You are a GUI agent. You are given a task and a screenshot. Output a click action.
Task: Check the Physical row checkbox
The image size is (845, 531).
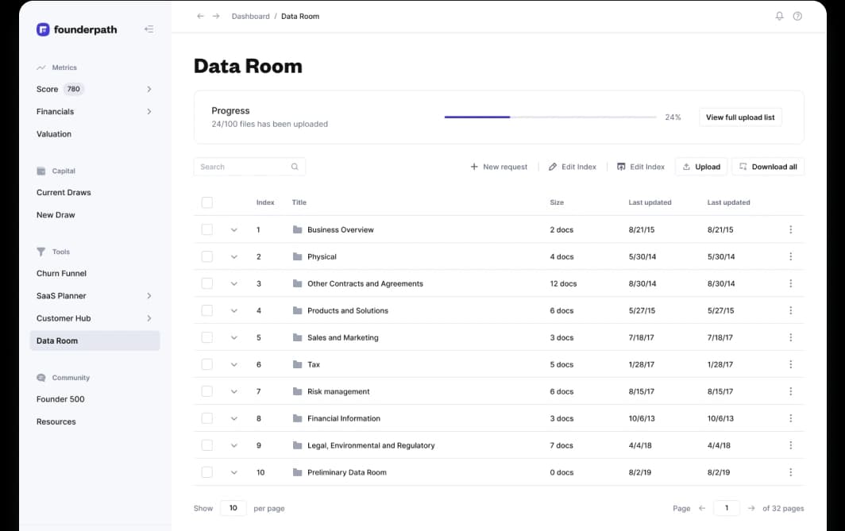[x=207, y=256]
